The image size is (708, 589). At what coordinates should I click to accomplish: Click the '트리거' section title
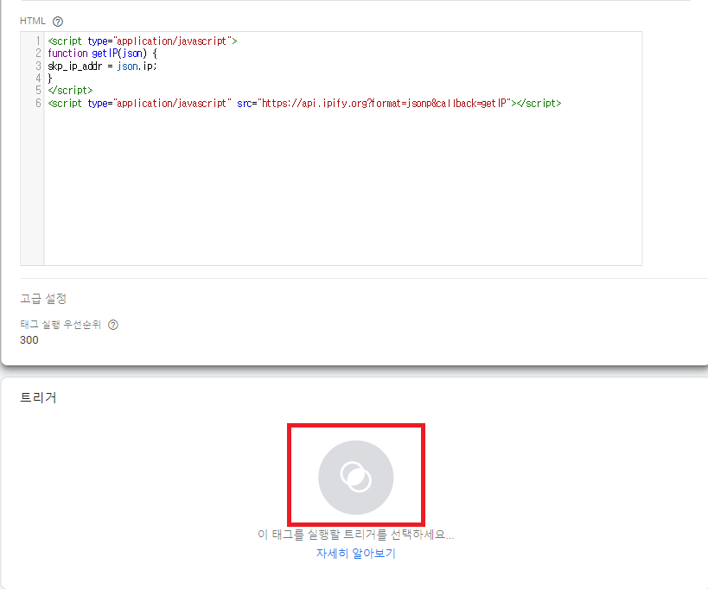coord(38,397)
